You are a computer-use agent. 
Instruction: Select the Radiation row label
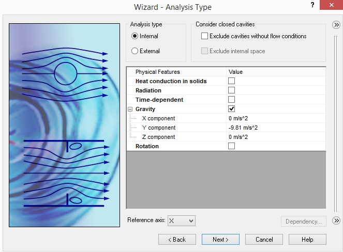[x=148, y=90]
